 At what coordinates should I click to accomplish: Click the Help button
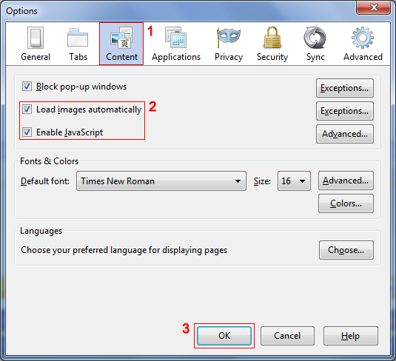click(351, 336)
